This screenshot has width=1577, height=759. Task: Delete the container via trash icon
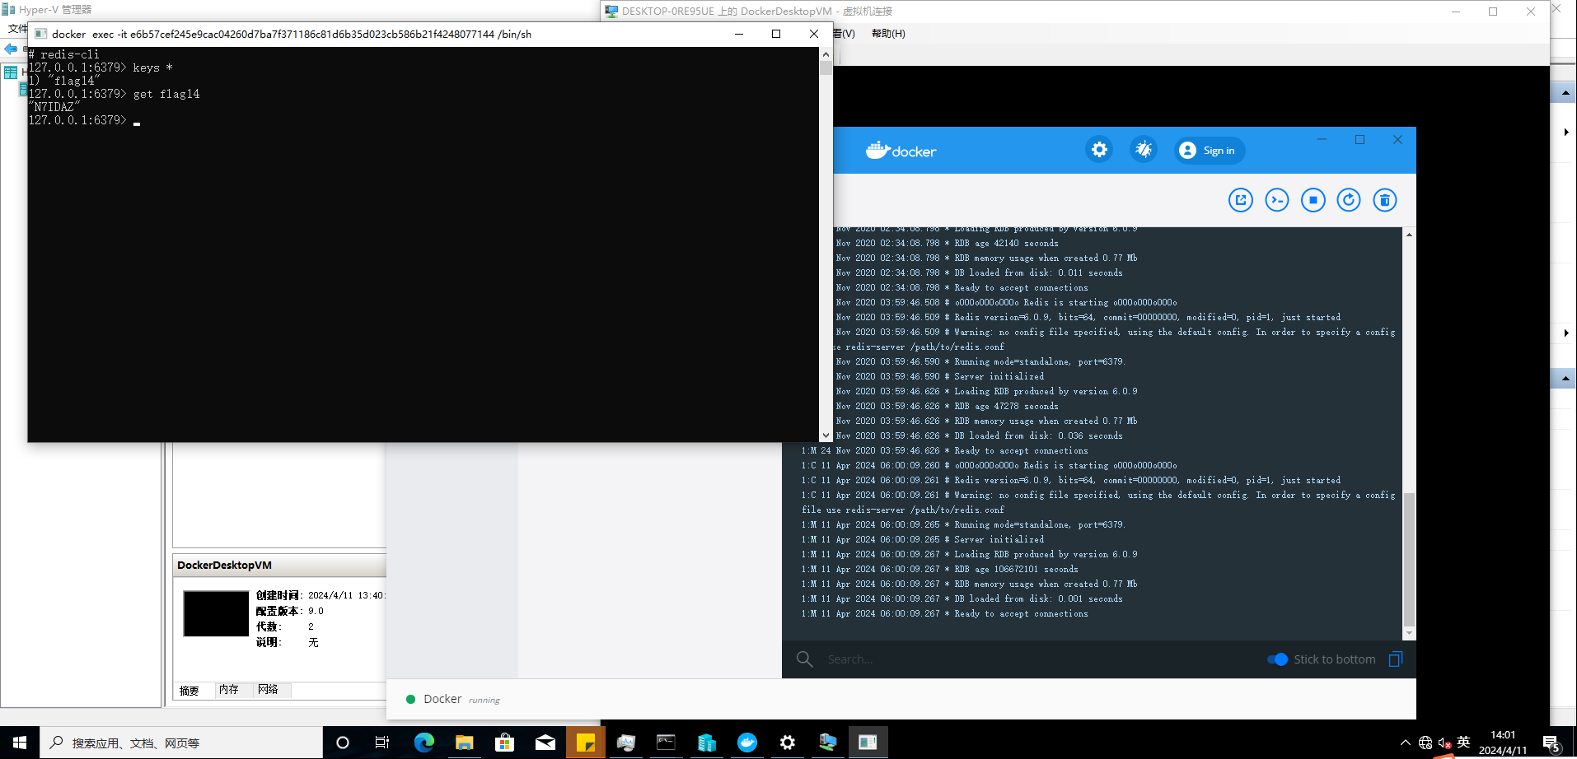1385,200
